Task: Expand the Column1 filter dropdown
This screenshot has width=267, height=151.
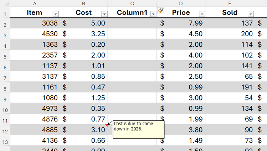Action: click(x=153, y=14)
